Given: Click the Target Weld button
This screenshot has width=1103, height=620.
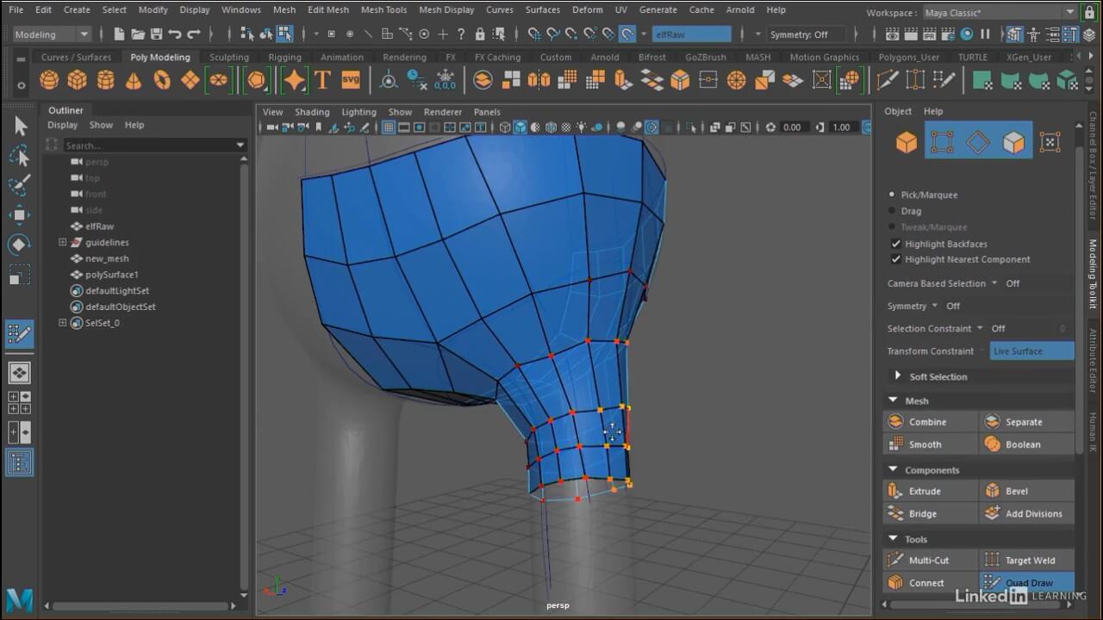Looking at the screenshot, I should pyautogui.click(x=1030, y=560).
